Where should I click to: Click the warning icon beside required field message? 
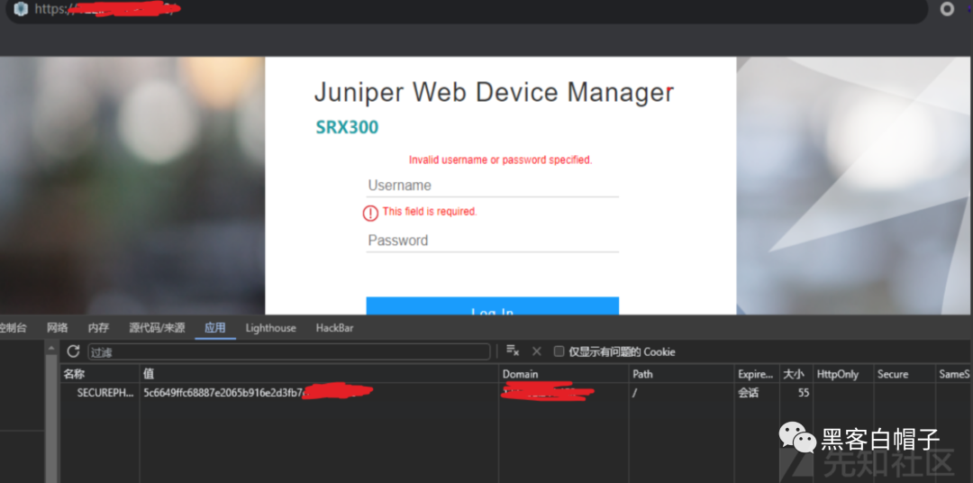(x=370, y=214)
